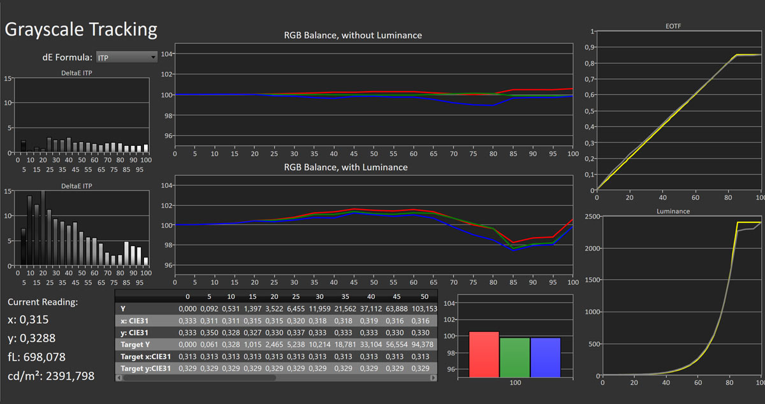This screenshot has height=404, width=765.
Task: Click the right scroll arrow under the data table
Action: click(434, 378)
